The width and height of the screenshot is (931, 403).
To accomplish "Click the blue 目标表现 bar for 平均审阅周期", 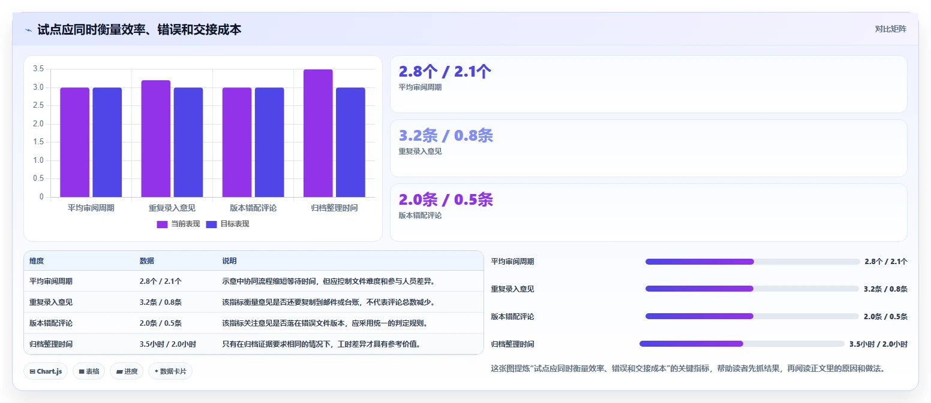I will (x=107, y=143).
